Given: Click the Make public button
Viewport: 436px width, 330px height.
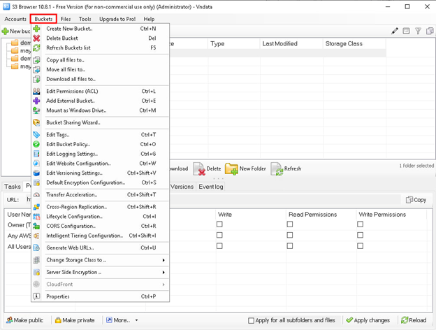Looking at the screenshot, I should pyautogui.click(x=24, y=320).
